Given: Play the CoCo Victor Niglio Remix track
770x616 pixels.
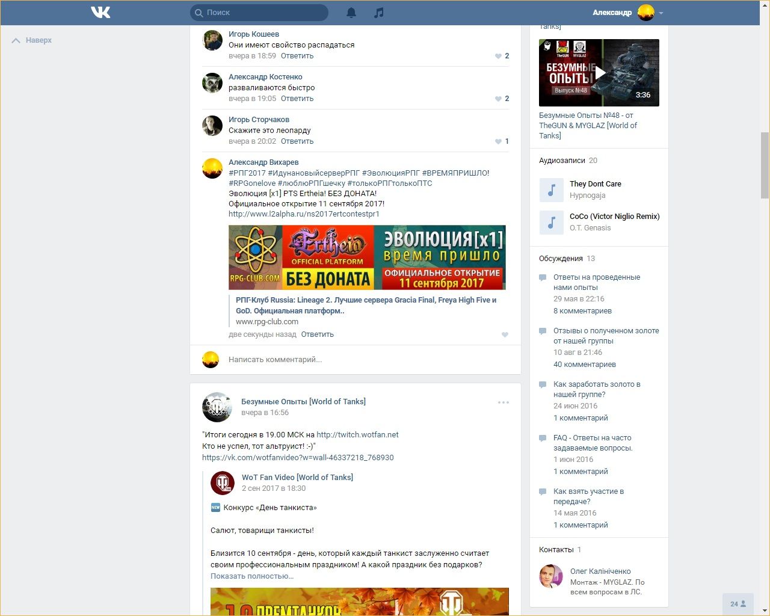Looking at the screenshot, I should pos(551,222).
